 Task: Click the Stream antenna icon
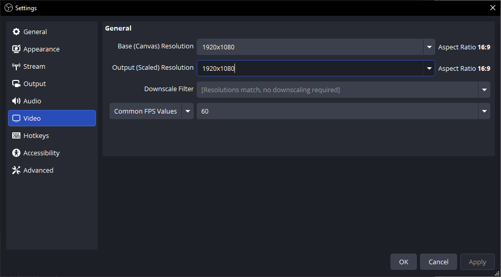[16, 66]
